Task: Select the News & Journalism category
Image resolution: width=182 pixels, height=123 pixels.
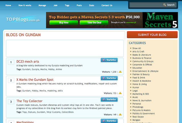Action: 142,100
